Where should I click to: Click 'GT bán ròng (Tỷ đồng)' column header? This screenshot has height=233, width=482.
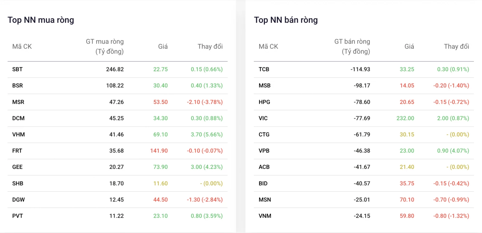352,46
